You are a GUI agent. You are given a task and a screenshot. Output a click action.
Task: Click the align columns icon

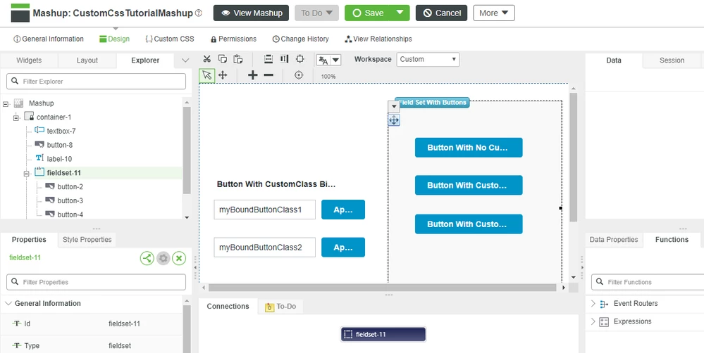(x=284, y=59)
